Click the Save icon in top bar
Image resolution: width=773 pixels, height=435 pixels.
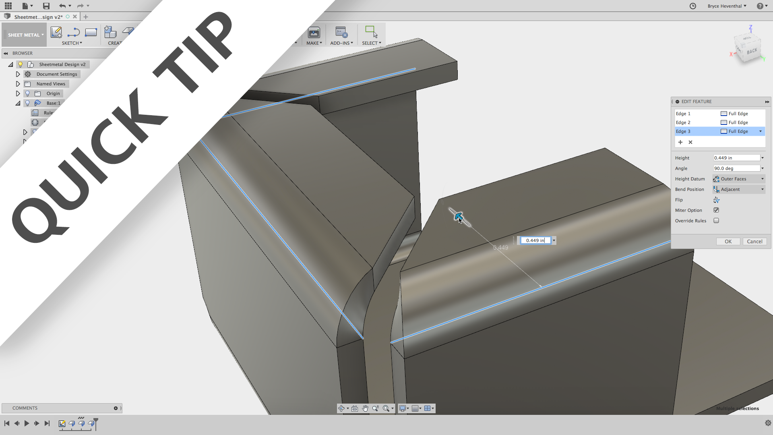[x=46, y=6]
